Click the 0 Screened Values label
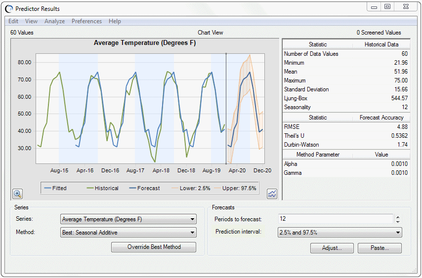The image size is (422, 278). pos(379,33)
